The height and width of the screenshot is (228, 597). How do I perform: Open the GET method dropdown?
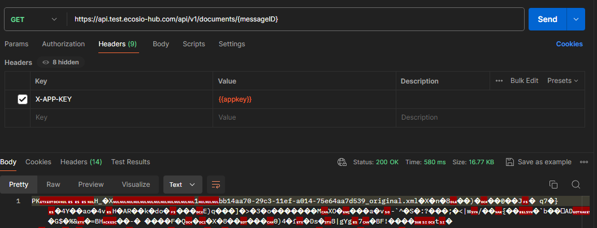[34, 19]
